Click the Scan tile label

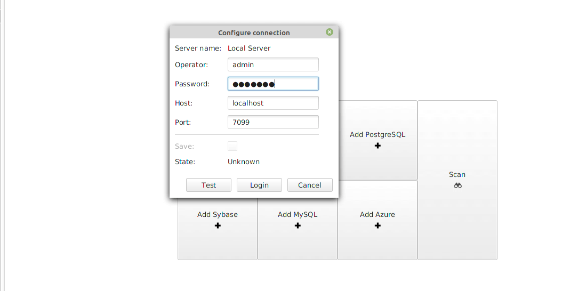pyautogui.click(x=457, y=174)
